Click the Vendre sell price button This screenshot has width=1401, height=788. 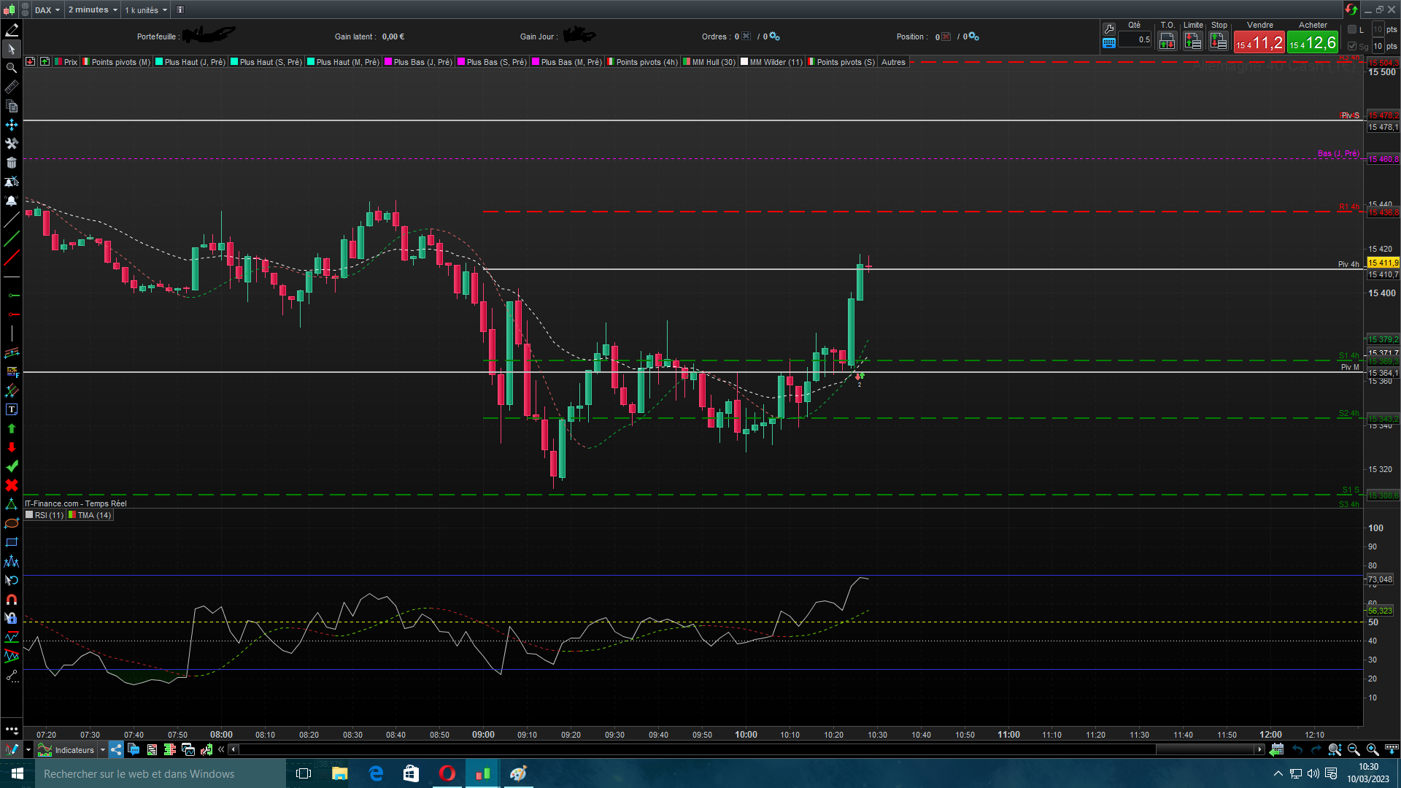click(1259, 43)
